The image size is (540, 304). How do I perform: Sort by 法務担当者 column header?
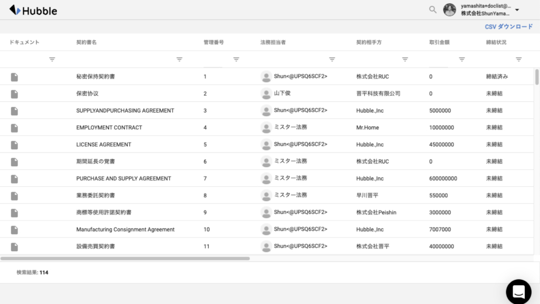273,42
